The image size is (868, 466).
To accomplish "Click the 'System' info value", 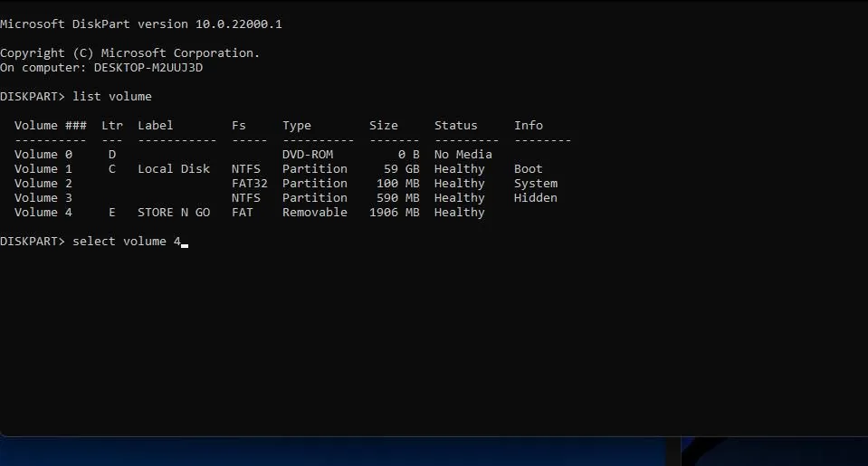I will tap(536, 184).
